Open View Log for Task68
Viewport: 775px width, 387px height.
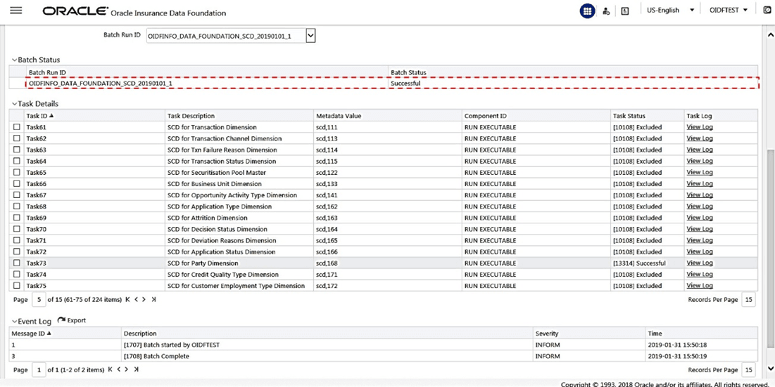pyautogui.click(x=700, y=206)
